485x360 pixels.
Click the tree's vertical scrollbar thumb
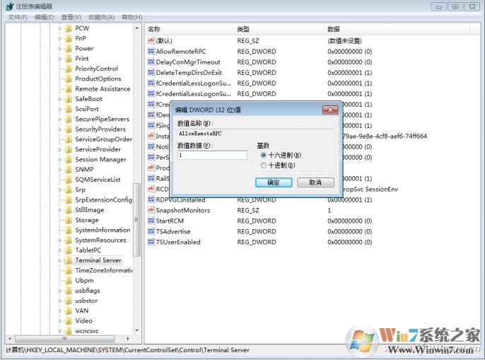tap(136, 220)
